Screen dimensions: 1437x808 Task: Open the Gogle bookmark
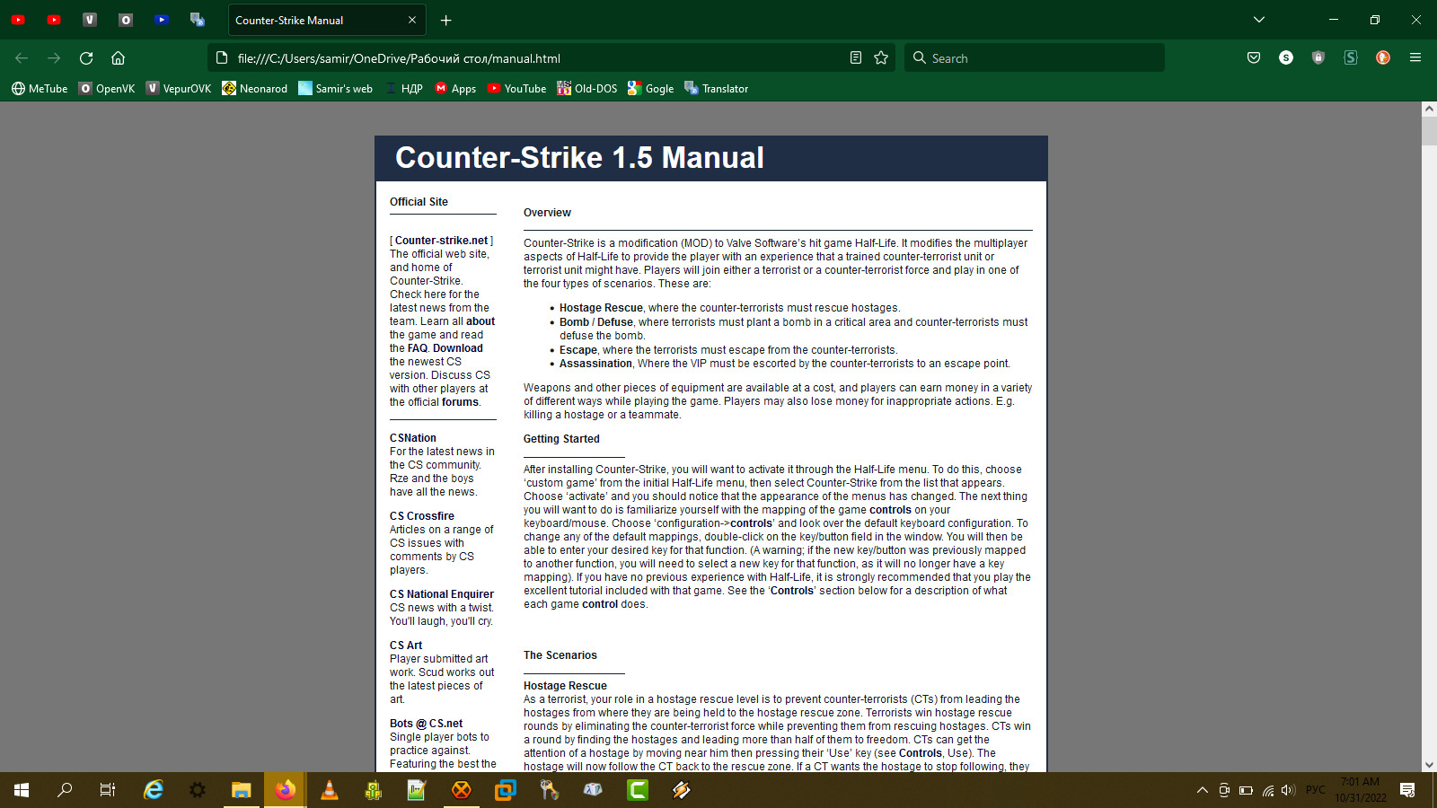(x=651, y=88)
